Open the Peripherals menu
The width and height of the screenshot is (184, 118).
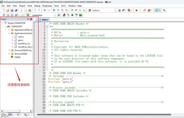47,6
